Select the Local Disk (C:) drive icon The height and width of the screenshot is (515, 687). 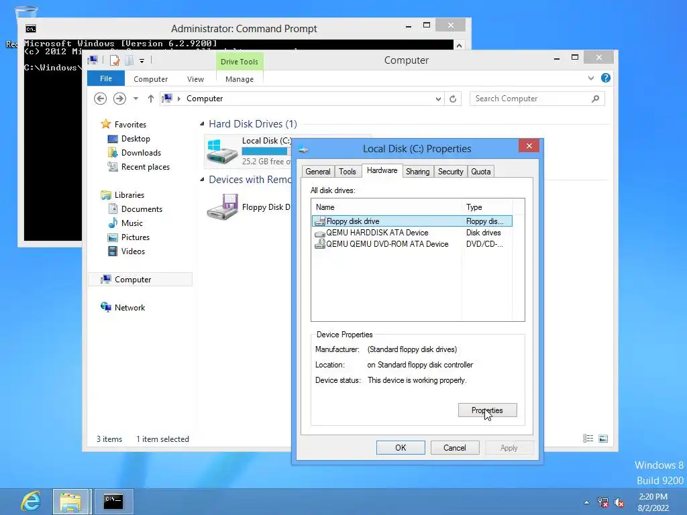tap(223, 151)
